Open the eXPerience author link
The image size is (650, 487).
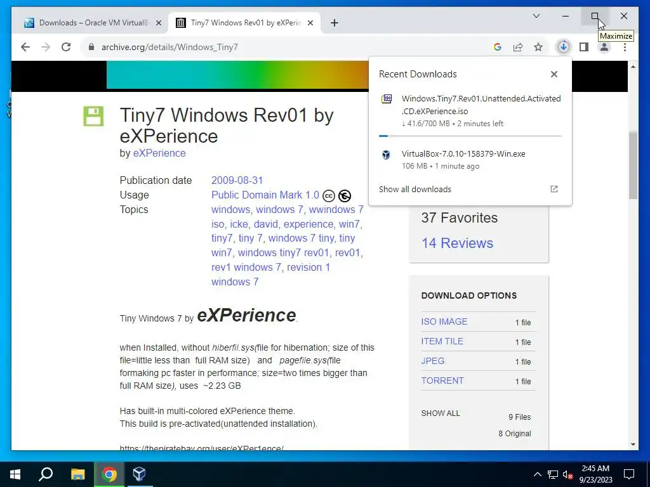point(159,153)
